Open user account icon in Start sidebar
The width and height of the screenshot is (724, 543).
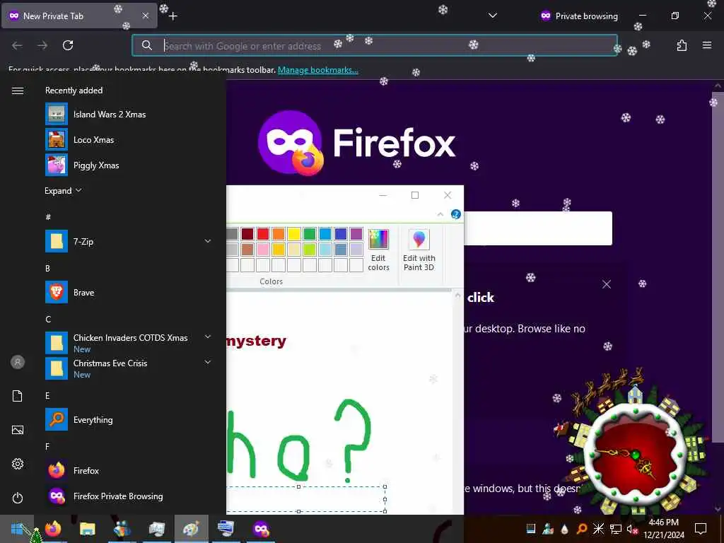pyautogui.click(x=18, y=362)
